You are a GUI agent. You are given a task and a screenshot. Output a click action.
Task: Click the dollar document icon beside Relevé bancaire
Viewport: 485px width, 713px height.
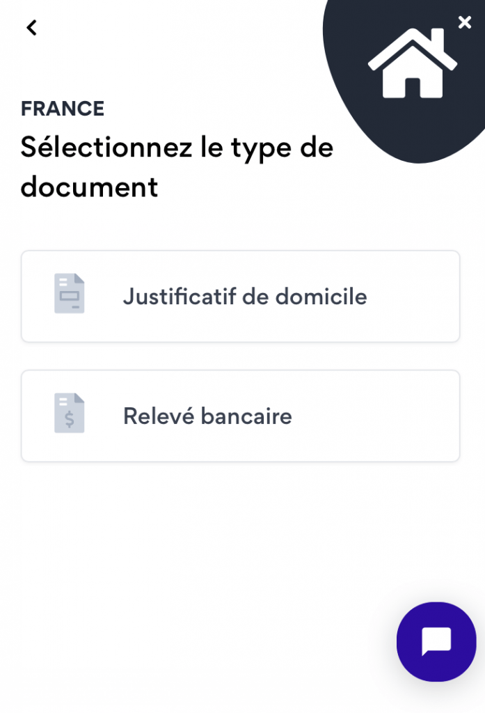70,413
